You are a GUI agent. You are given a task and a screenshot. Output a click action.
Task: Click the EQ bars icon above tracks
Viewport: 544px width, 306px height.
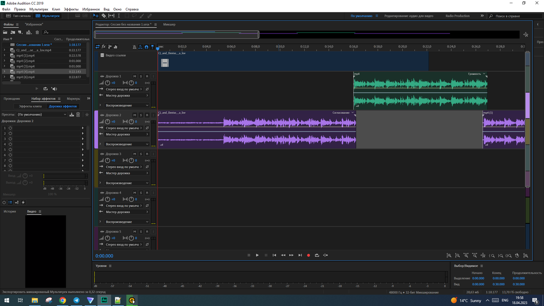tap(116, 47)
